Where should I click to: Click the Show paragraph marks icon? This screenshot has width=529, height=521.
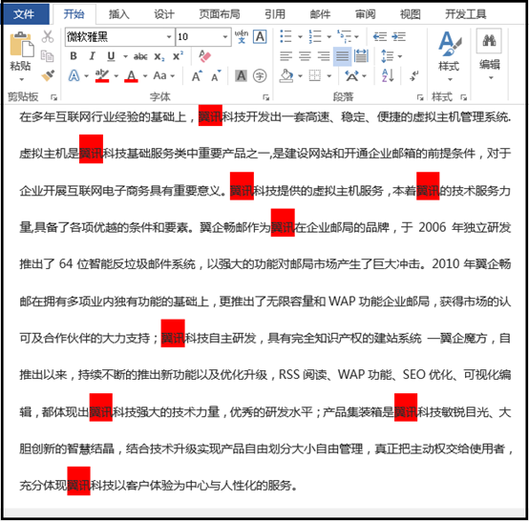[414, 75]
